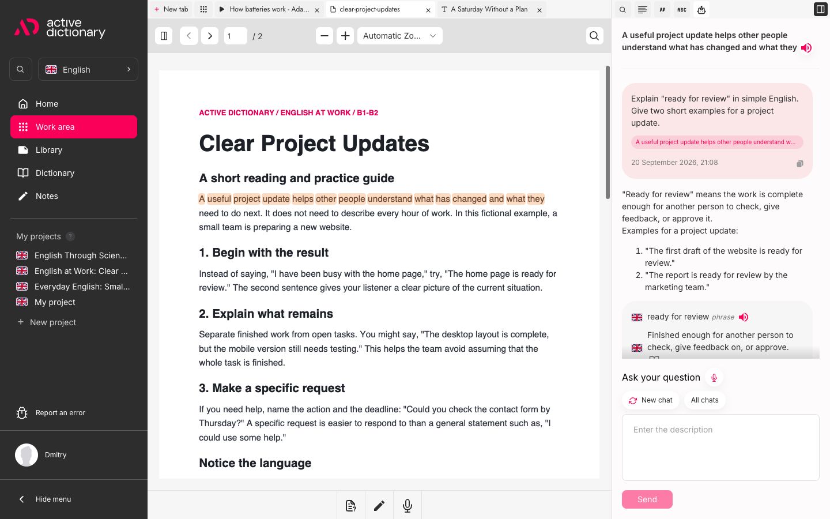This screenshot has height=519, width=830.
Task: Close the clear-project-updates tab
Action: (x=428, y=10)
